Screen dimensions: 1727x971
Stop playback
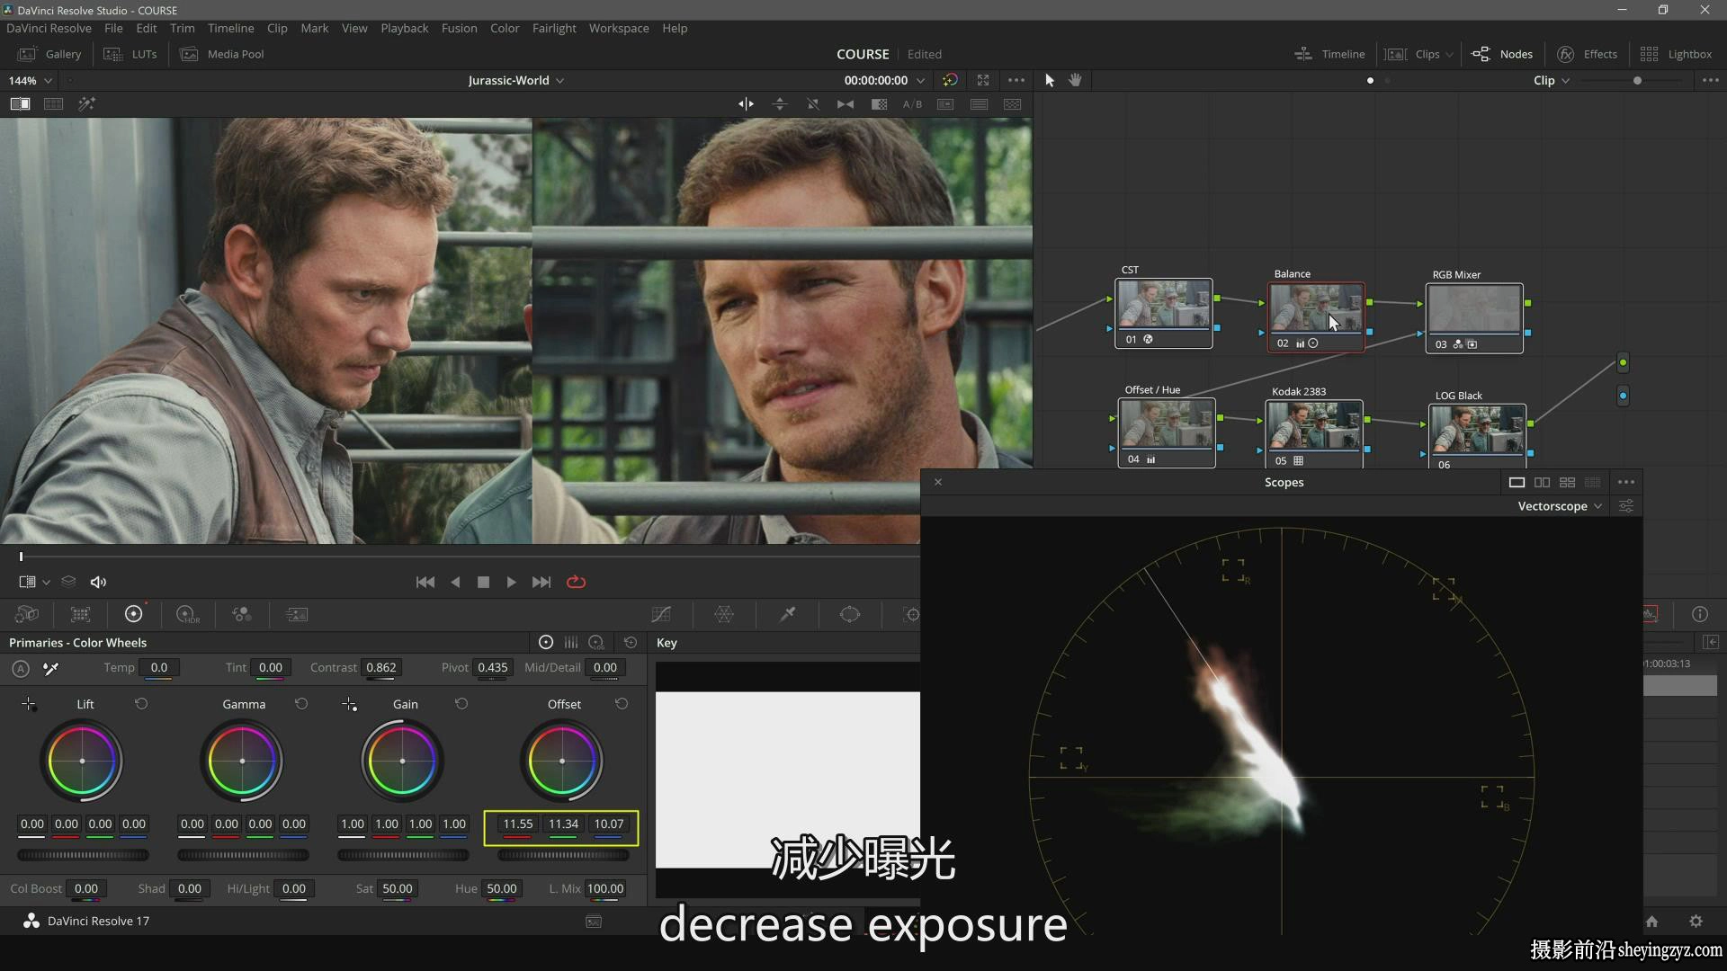(483, 582)
